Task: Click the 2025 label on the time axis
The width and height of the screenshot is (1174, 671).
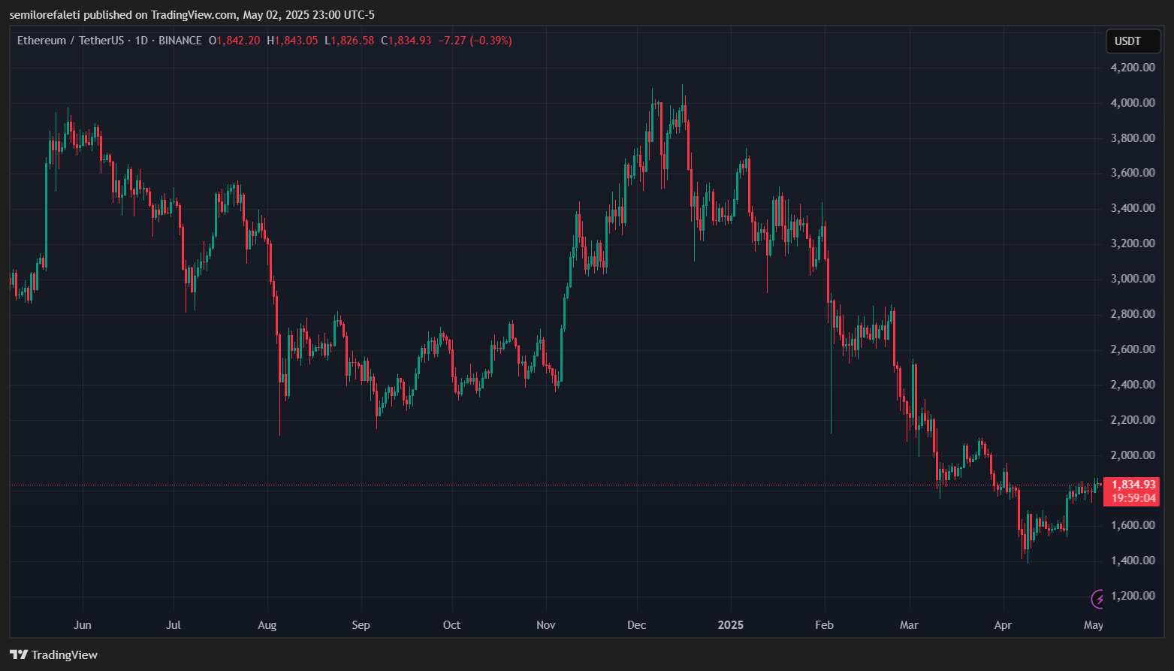Action: (x=730, y=624)
